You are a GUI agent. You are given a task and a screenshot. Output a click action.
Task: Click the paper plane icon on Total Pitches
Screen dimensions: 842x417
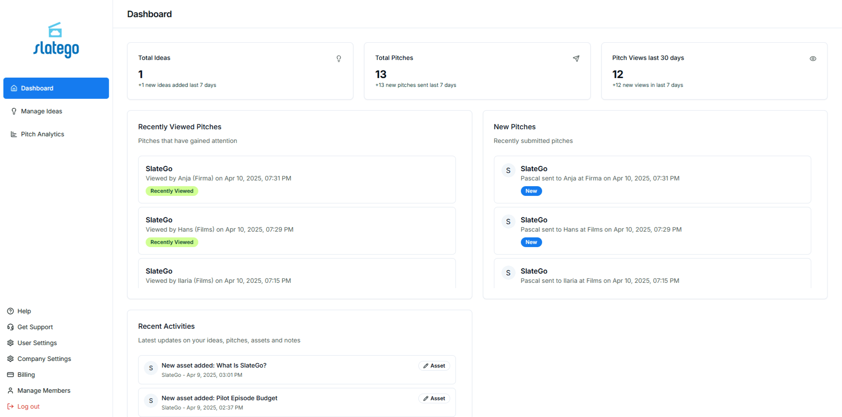(576, 59)
